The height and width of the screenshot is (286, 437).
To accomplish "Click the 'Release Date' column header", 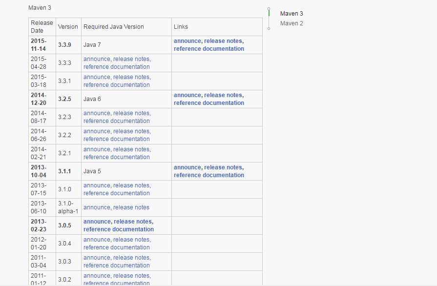I will coord(42,27).
